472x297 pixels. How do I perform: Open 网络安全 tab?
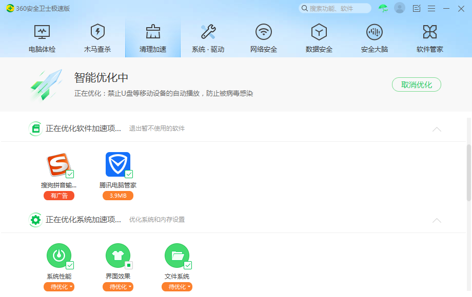coord(263,38)
